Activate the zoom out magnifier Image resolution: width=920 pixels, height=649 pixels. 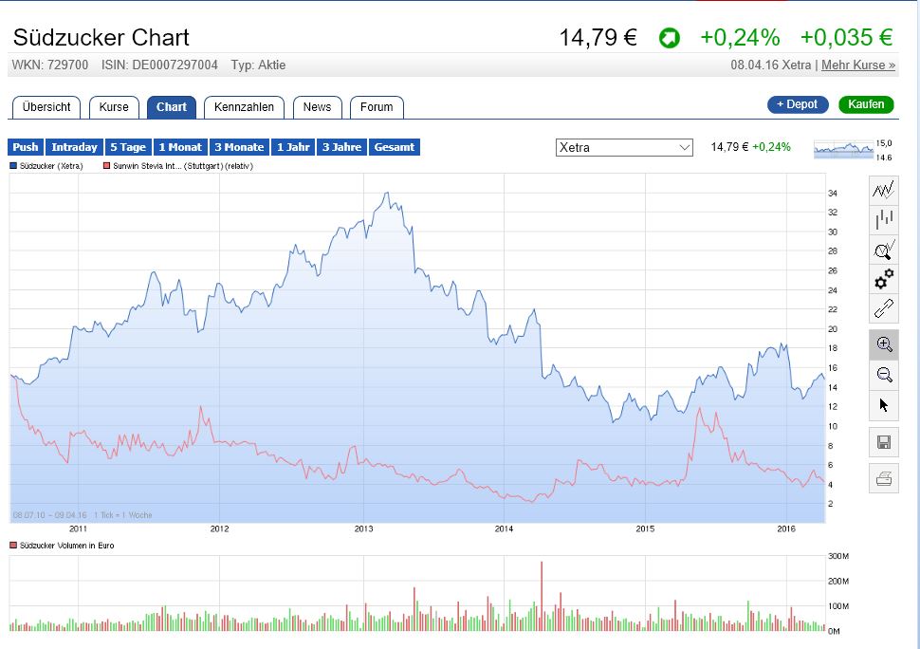[x=884, y=374]
